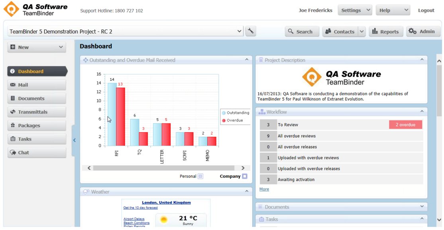This screenshot has width=444, height=230.
Task: Click the More link in Workflow panel
Action: click(x=264, y=189)
